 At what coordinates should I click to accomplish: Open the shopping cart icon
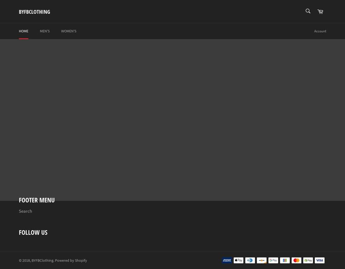(x=320, y=11)
